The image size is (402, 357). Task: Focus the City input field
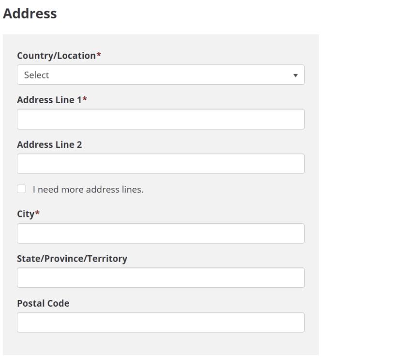tap(161, 233)
